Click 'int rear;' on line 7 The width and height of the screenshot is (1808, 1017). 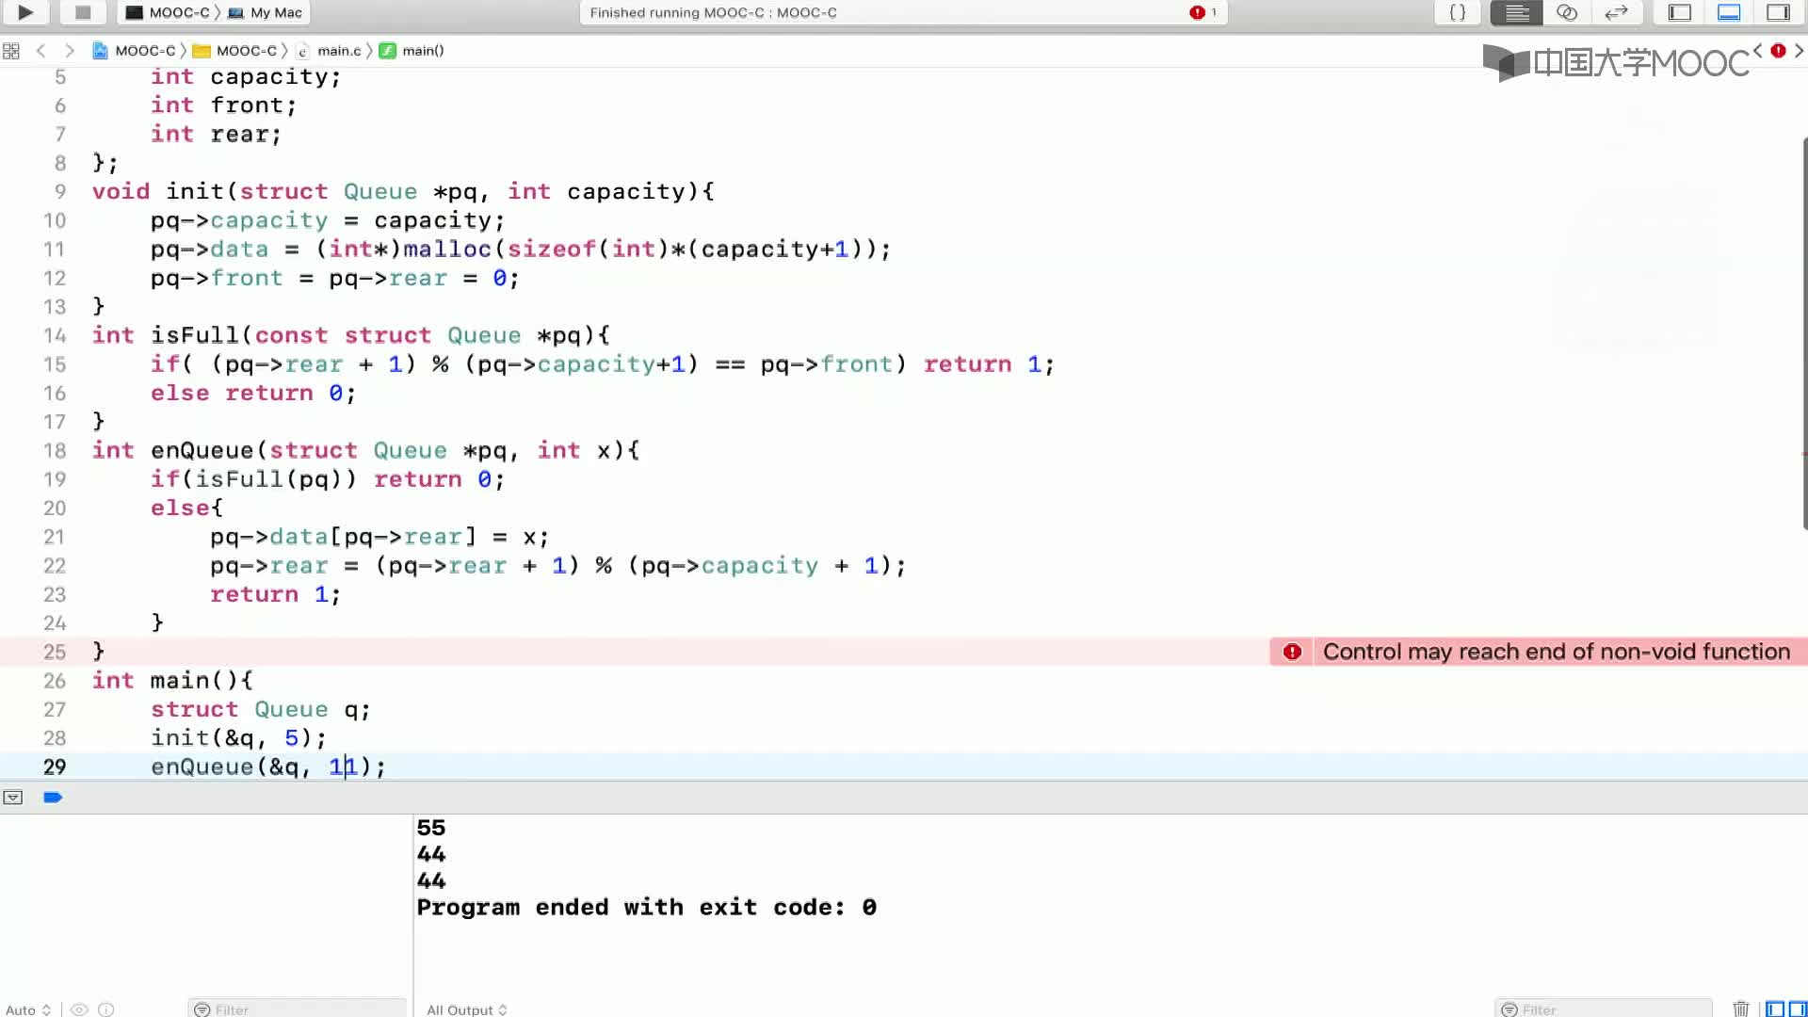tap(216, 134)
